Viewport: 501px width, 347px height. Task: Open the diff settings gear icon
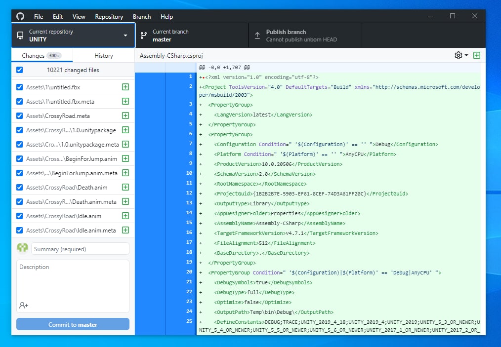pos(458,55)
